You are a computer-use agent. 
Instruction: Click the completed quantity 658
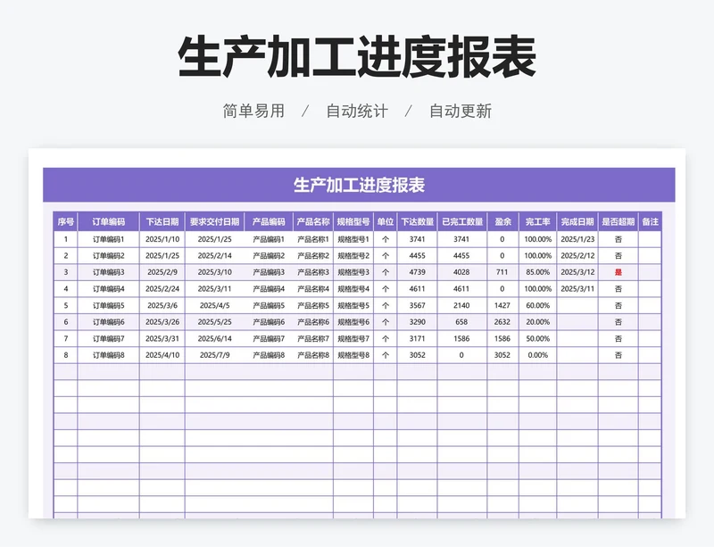pos(461,322)
